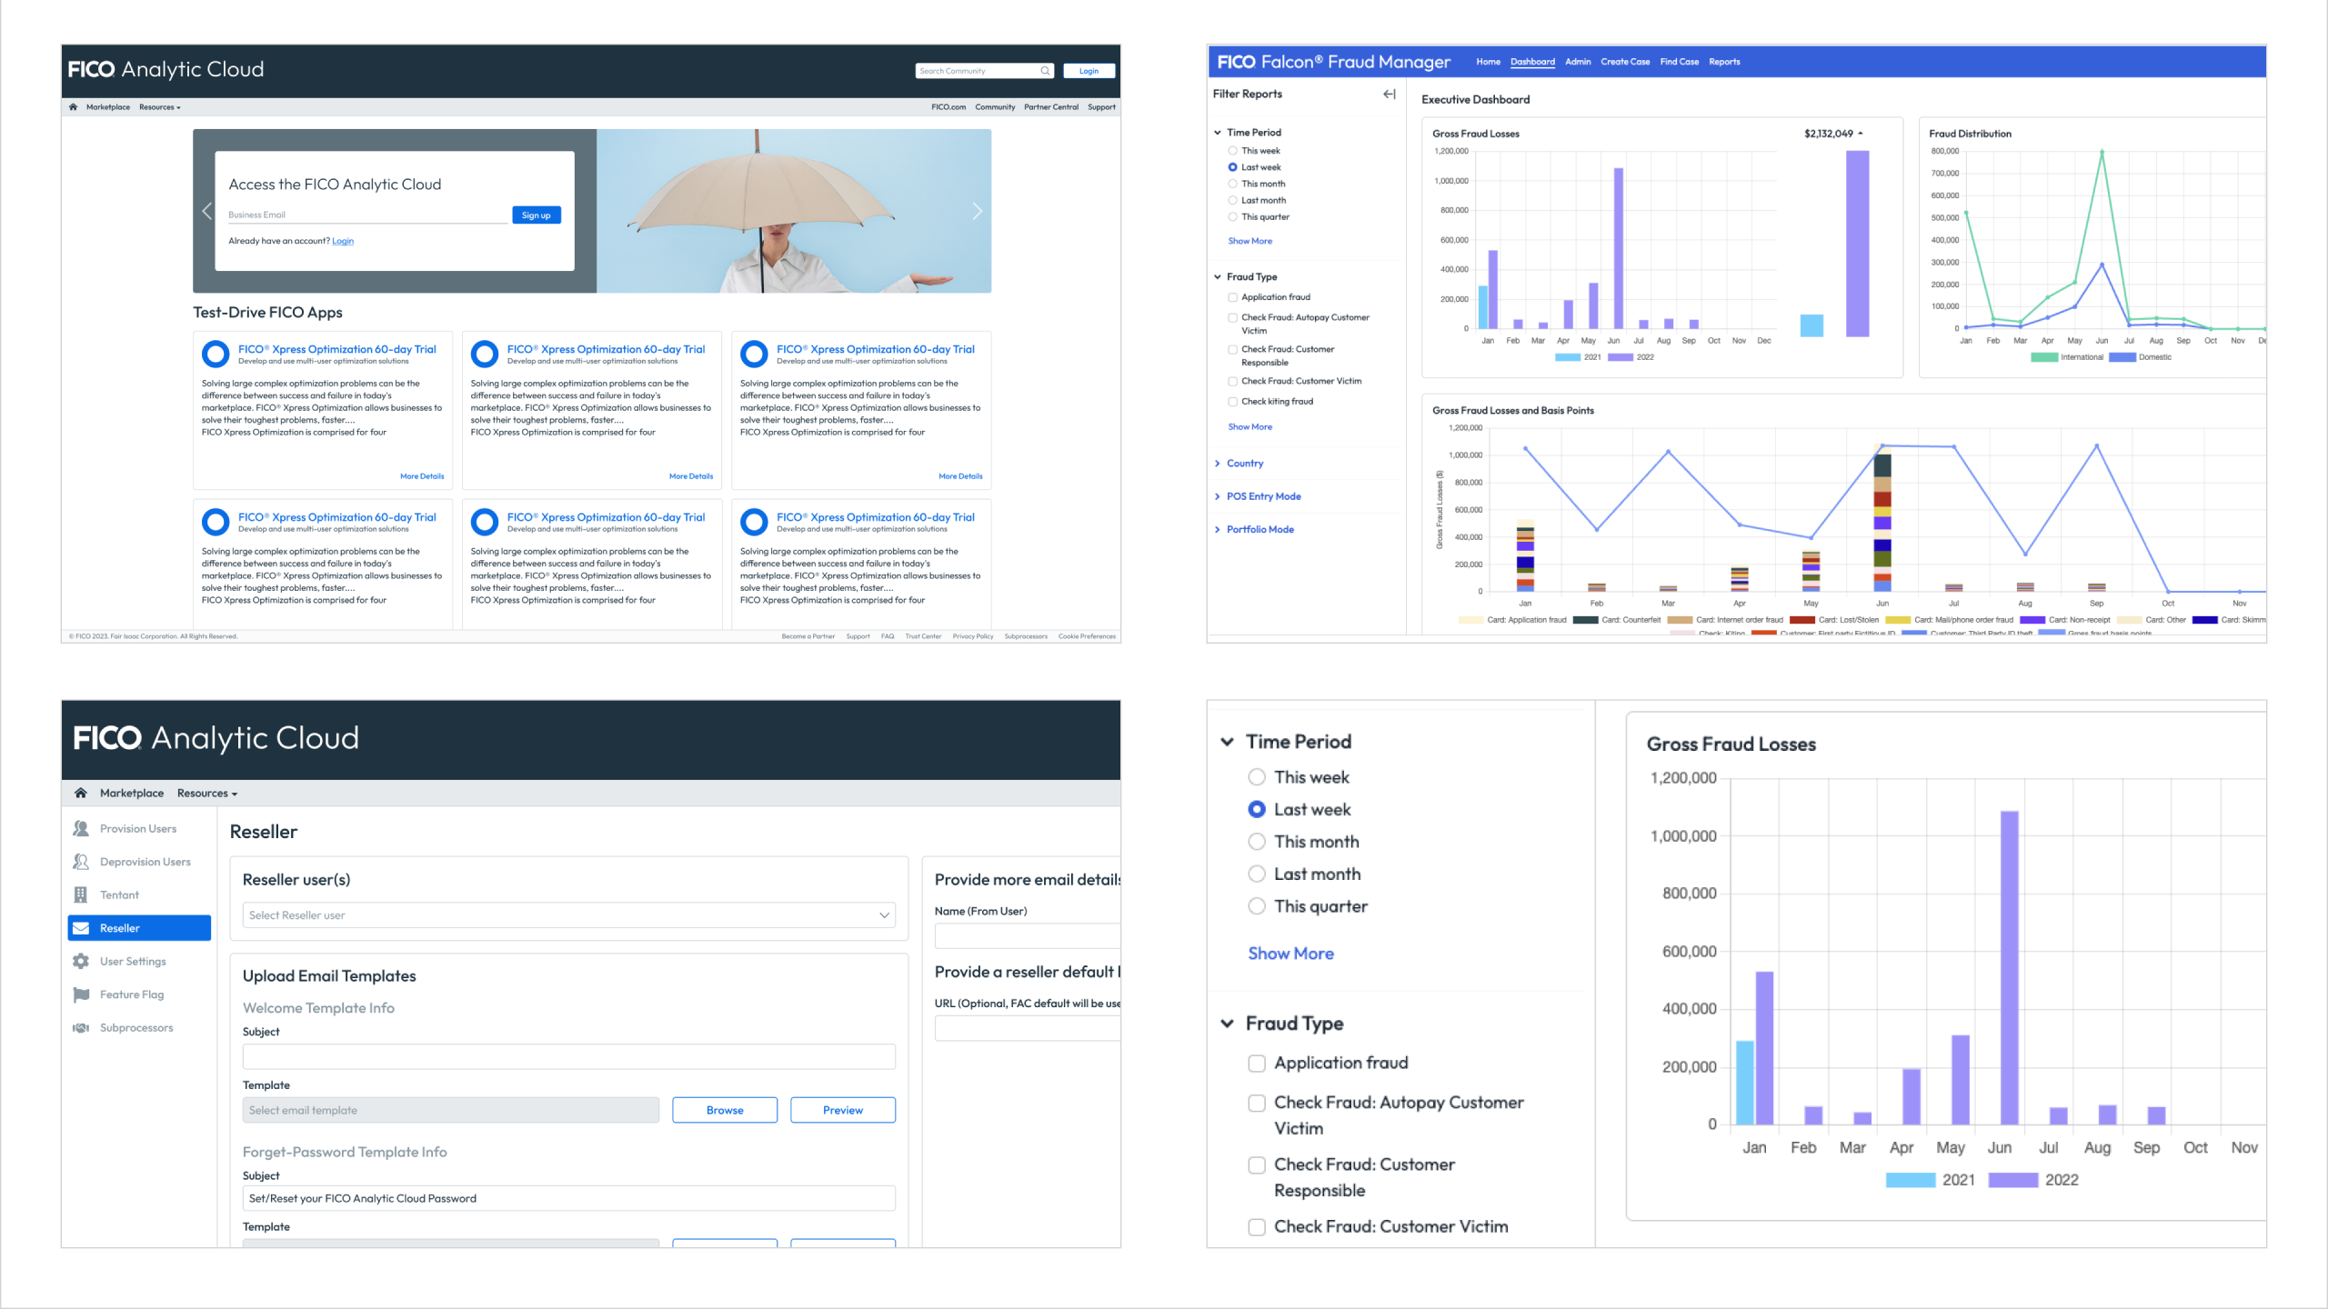Collapse Fraud Type section in Falcon dashboard
The height and width of the screenshot is (1309, 2328).
(1218, 277)
